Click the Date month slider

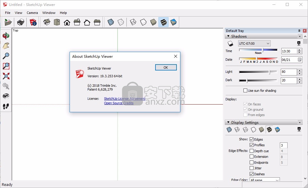[258, 59]
